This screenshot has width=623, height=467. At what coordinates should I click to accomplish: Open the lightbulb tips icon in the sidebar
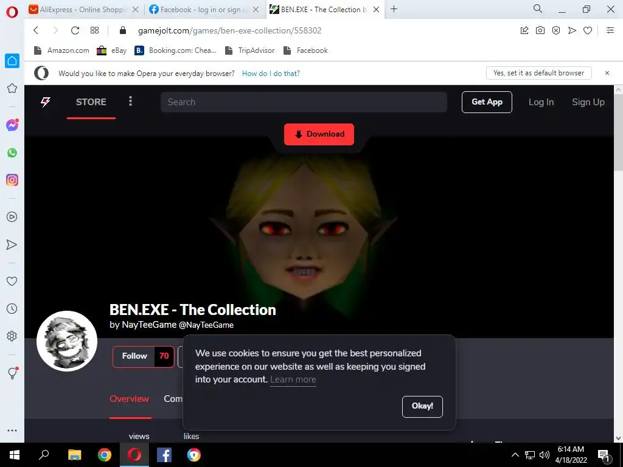[12, 373]
